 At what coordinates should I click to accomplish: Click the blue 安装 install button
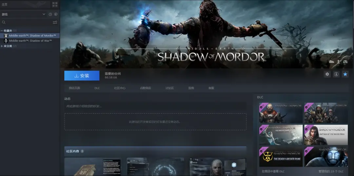[82, 76]
